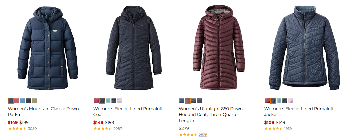Screen dimensions: 344x137
Task: Open Women's Ultralight 850 Down Hooded Coat link
Action: click(x=210, y=114)
